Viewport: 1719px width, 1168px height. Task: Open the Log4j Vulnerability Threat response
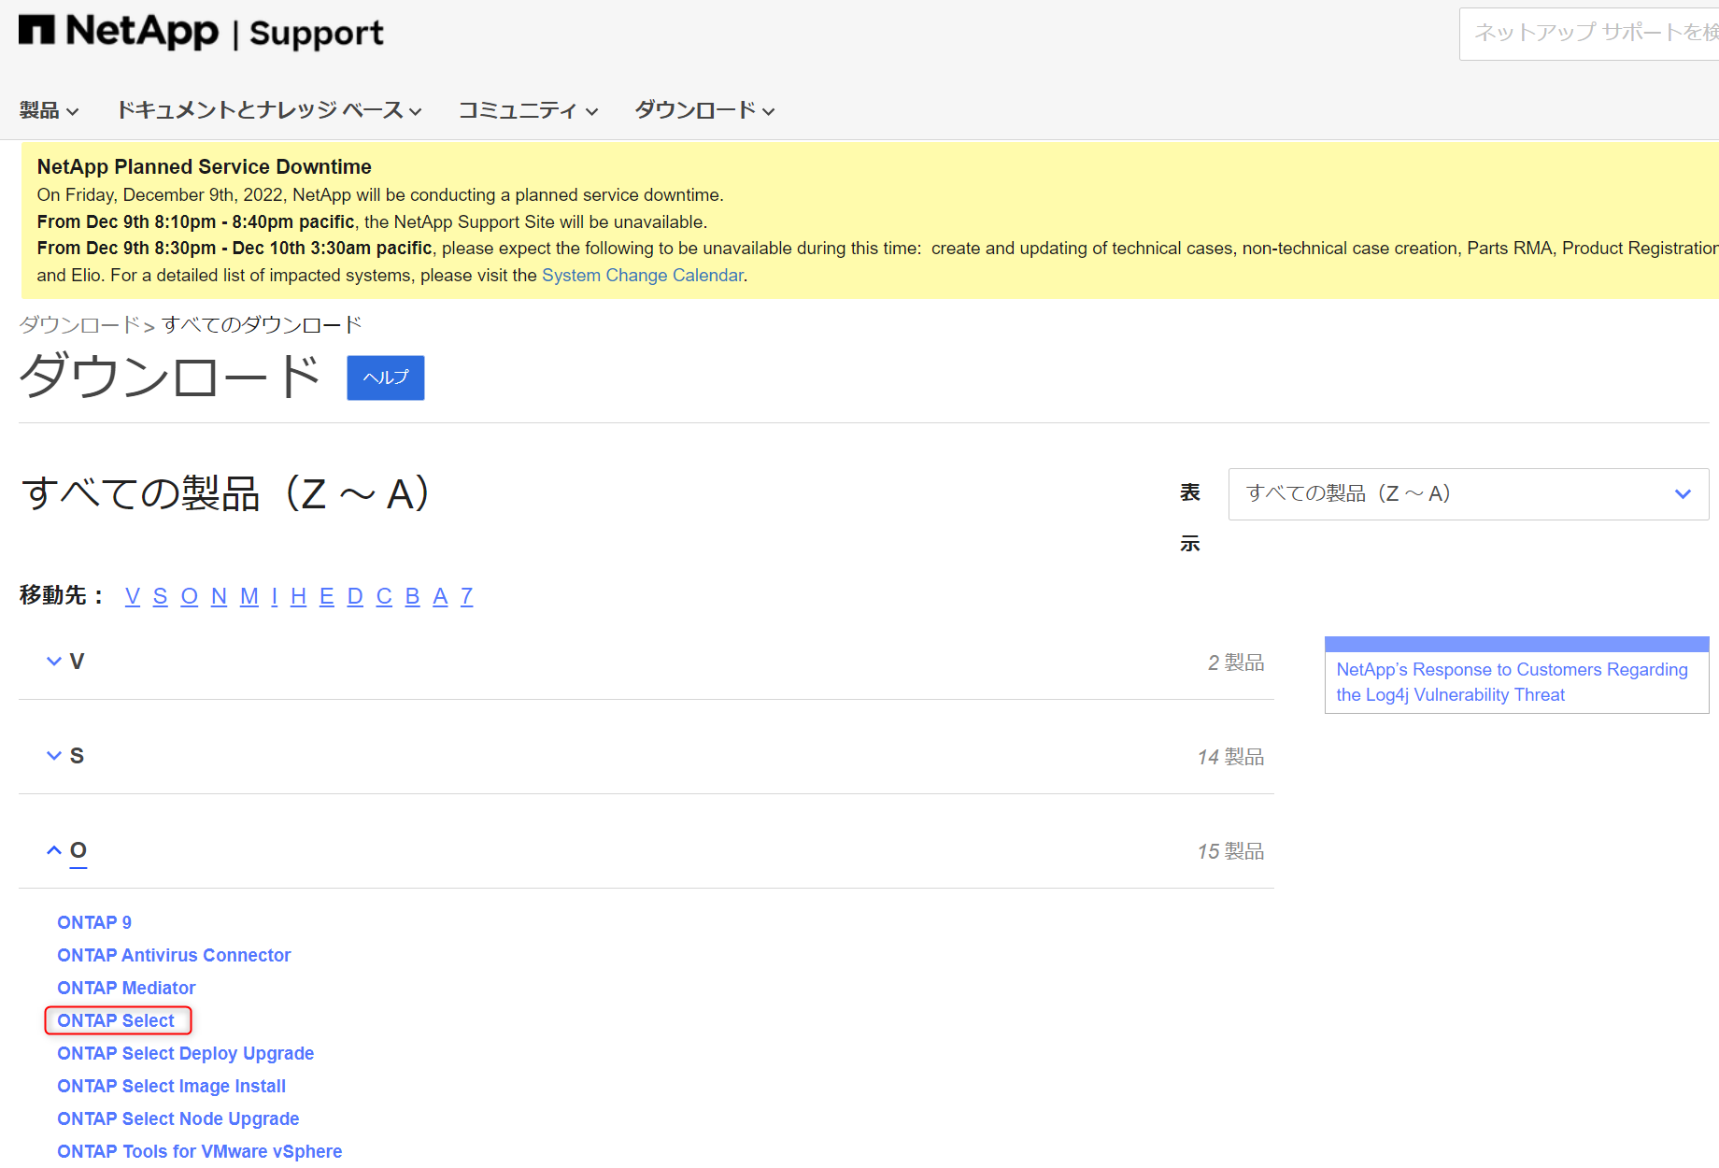pyautogui.click(x=1512, y=681)
